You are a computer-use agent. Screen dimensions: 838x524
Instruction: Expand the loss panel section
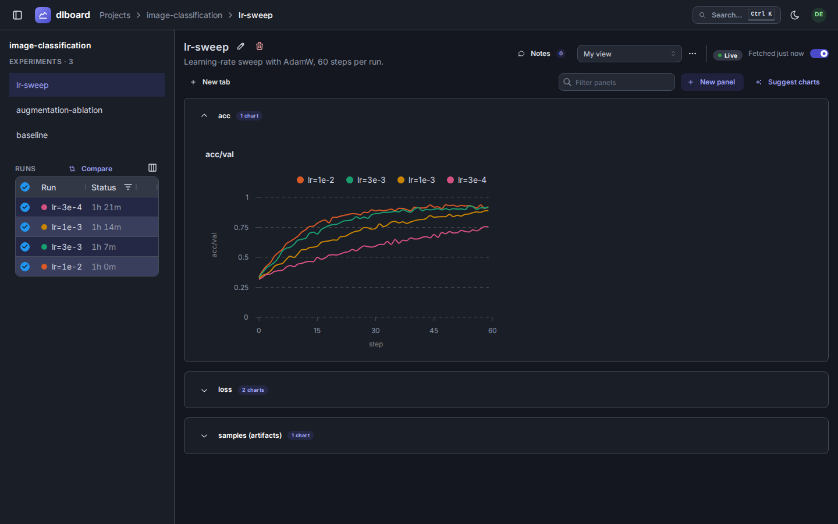[x=204, y=390]
